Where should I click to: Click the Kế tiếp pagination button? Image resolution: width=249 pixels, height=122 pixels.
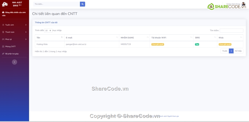coord(238,51)
